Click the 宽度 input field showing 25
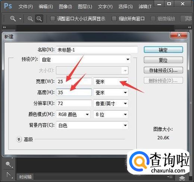The image size is (194, 182). coord(74,82)
